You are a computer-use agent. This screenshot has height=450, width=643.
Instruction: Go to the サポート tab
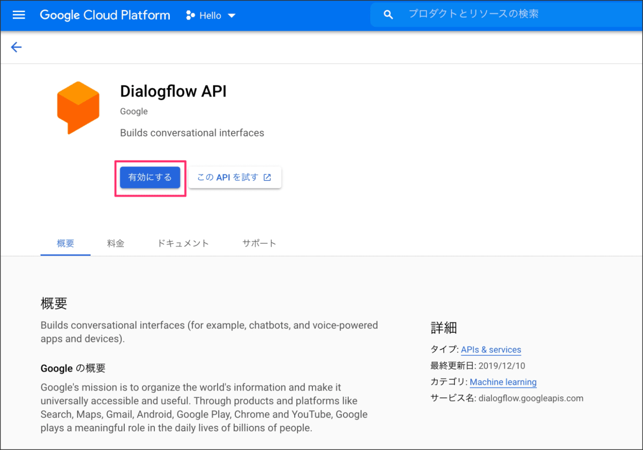click(x=259, y=243)
